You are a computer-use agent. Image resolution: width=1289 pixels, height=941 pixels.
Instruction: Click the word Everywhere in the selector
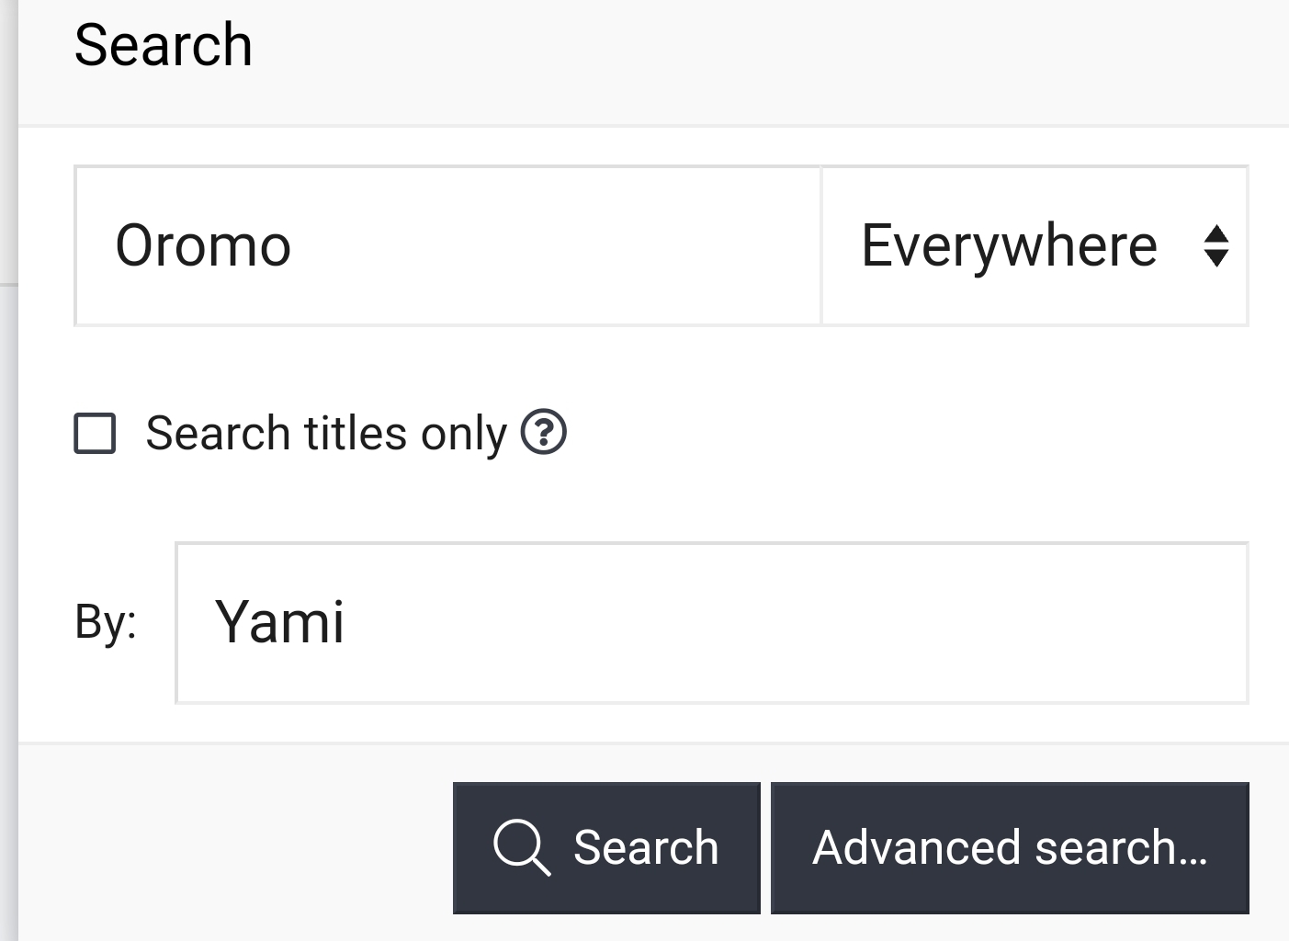point(1008,246)
